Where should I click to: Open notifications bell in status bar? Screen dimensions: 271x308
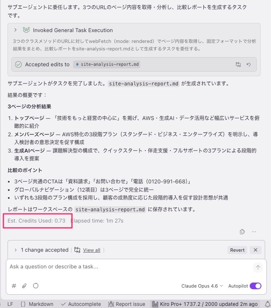tap(267, 304)
